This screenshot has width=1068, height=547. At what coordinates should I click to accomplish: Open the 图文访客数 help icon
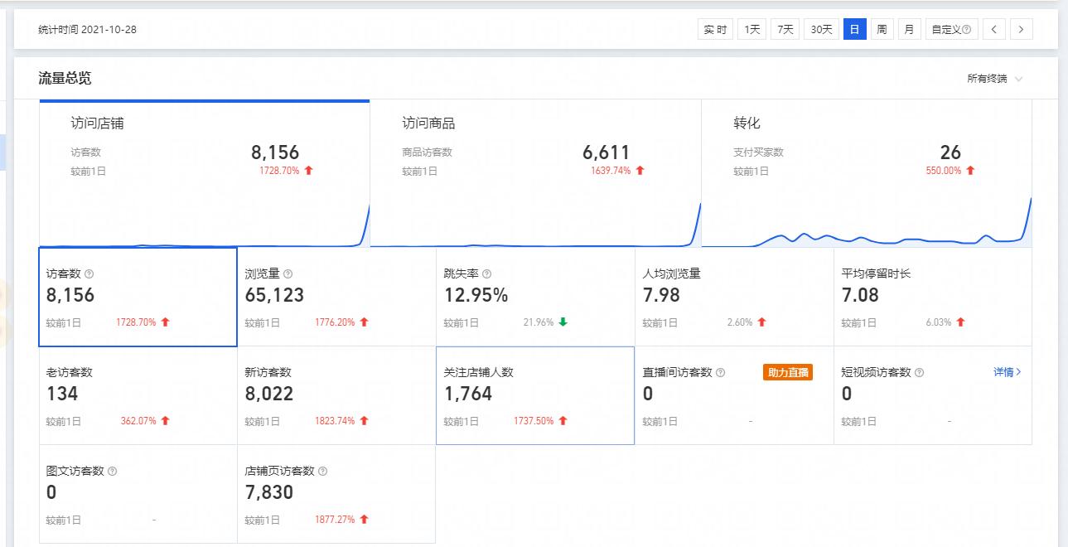112,471
